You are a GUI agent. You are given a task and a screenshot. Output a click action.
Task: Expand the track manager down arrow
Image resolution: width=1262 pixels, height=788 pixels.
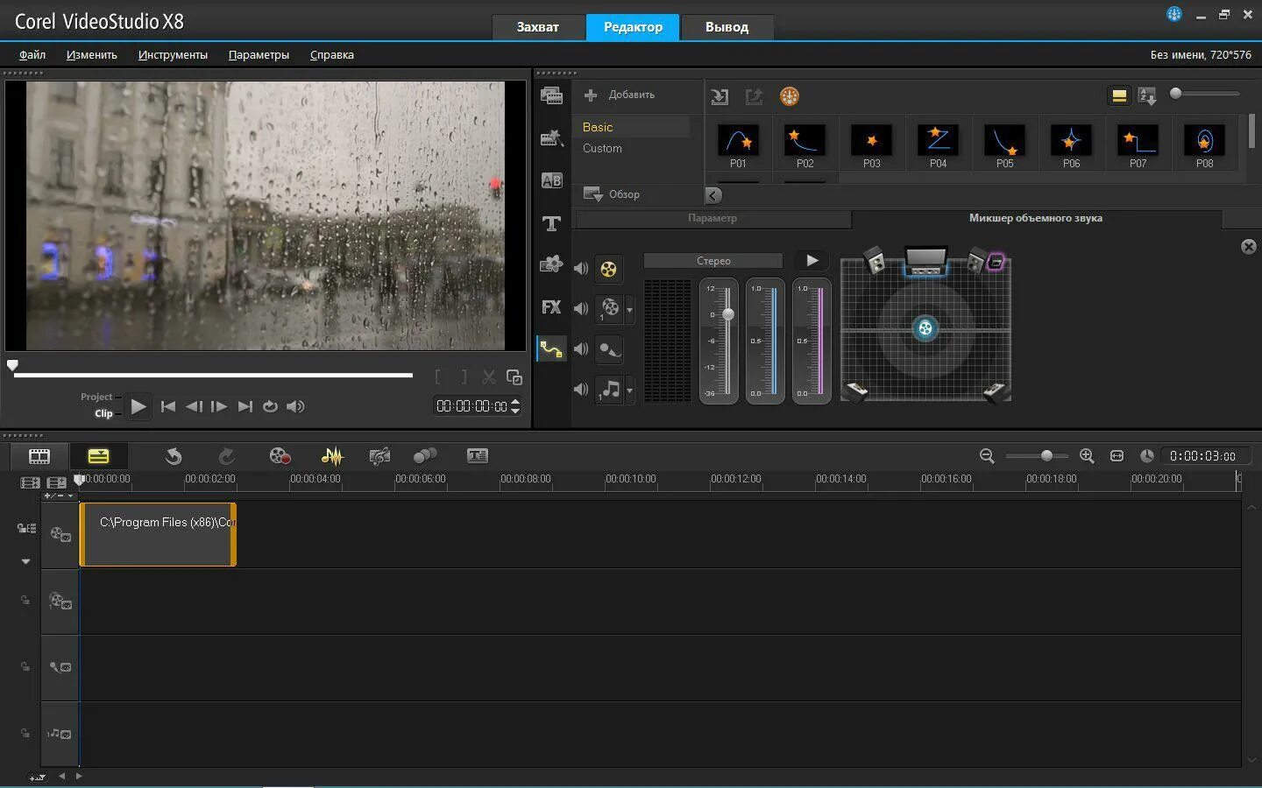[x=25, y=561]
